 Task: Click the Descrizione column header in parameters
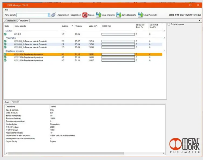point(10,107)
